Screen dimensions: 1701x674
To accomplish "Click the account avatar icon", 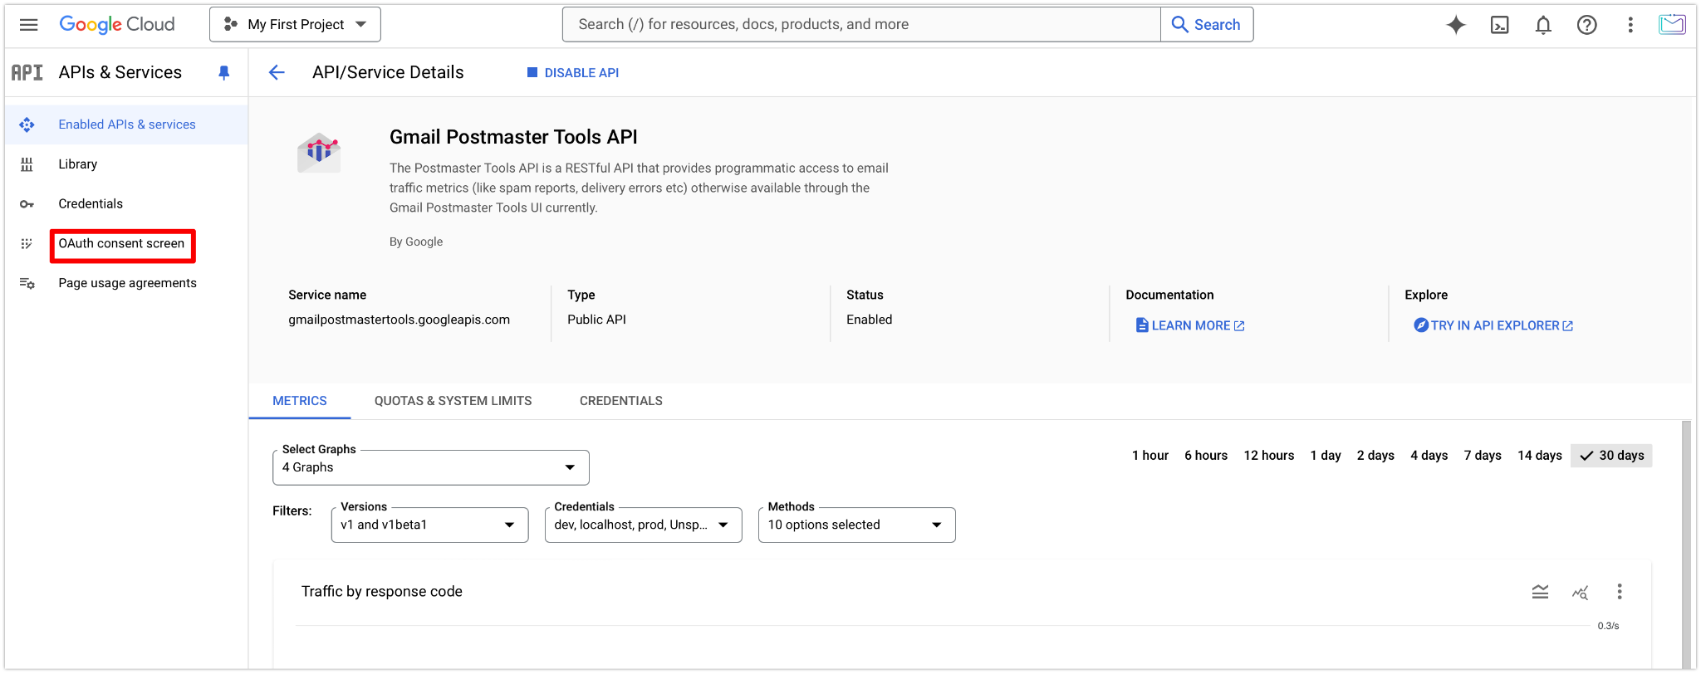I will point(1672,25).
